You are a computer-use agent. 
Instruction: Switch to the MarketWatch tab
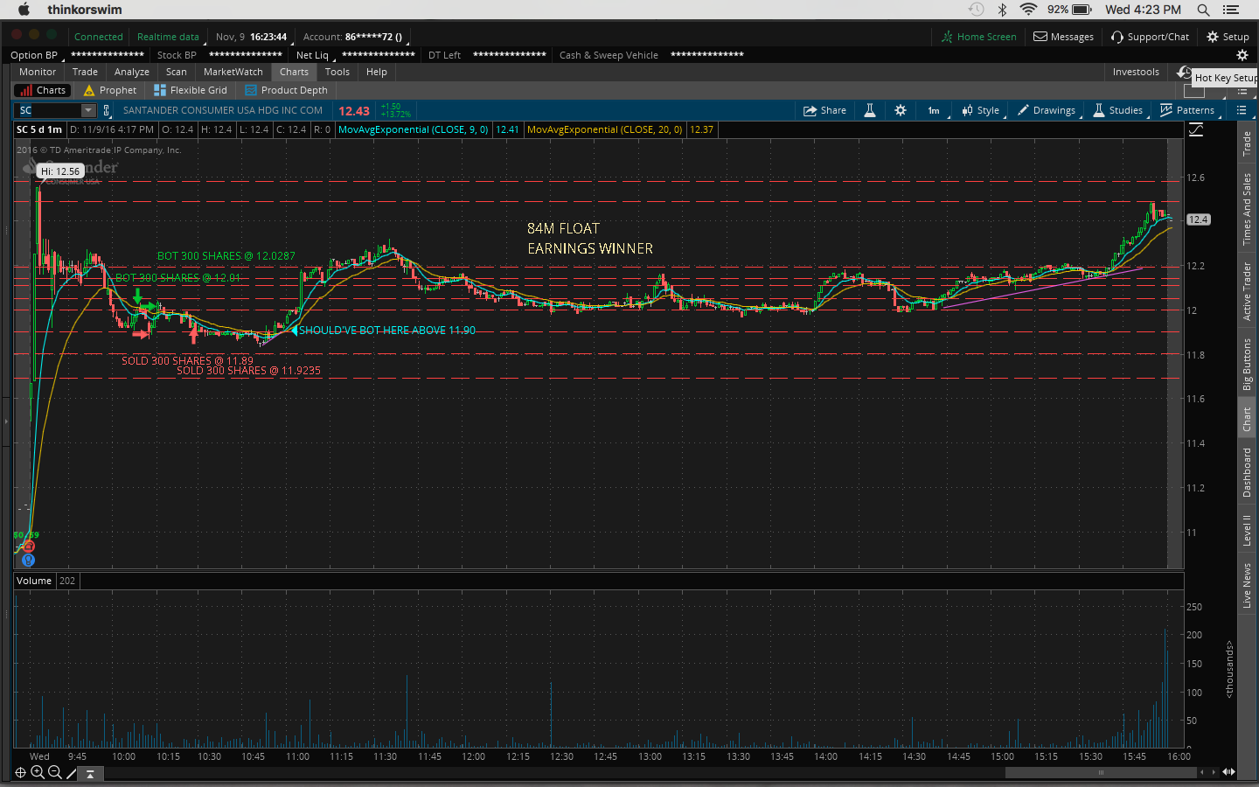coord(233,72)
